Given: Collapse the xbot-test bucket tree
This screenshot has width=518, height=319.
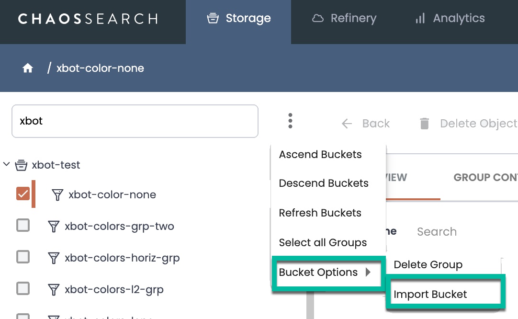Looking at the screenshot, I should (6, 164).
